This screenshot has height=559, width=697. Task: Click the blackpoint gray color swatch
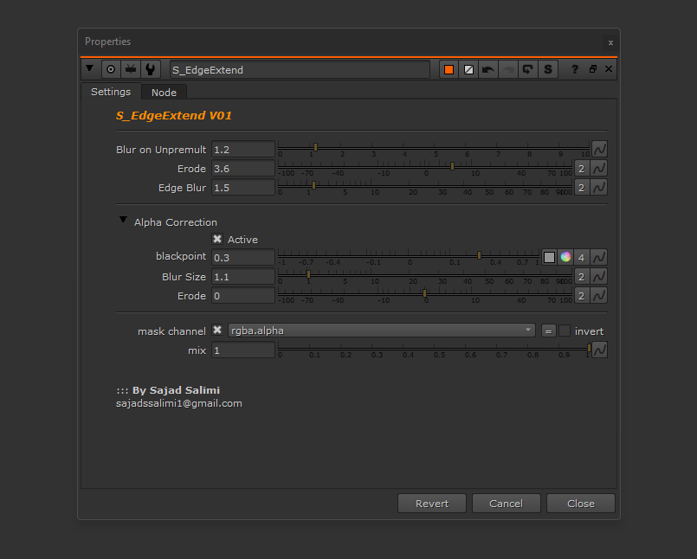(549, 257)
